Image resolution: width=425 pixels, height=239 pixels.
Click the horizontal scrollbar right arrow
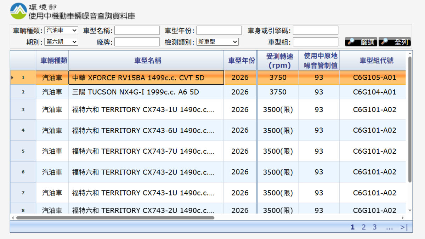point(403,218)
